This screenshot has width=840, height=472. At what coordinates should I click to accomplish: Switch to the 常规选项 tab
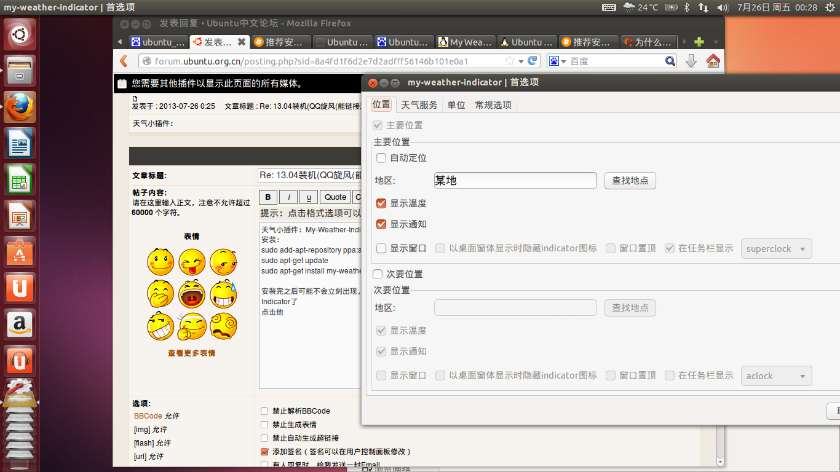[493, 105]
